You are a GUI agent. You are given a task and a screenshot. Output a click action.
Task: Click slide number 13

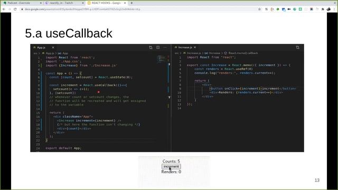(317, 180)
